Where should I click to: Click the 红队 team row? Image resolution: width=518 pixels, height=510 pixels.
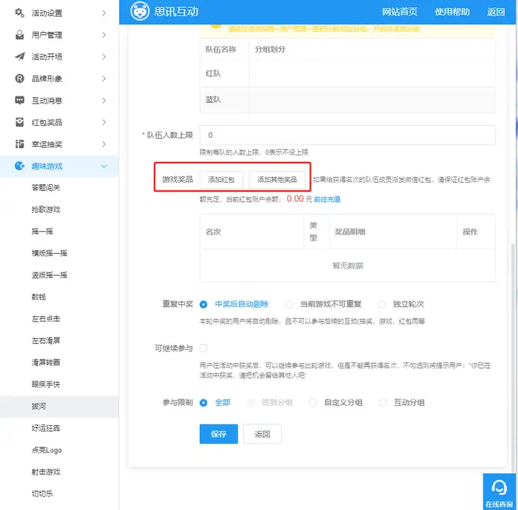(347, 73)
